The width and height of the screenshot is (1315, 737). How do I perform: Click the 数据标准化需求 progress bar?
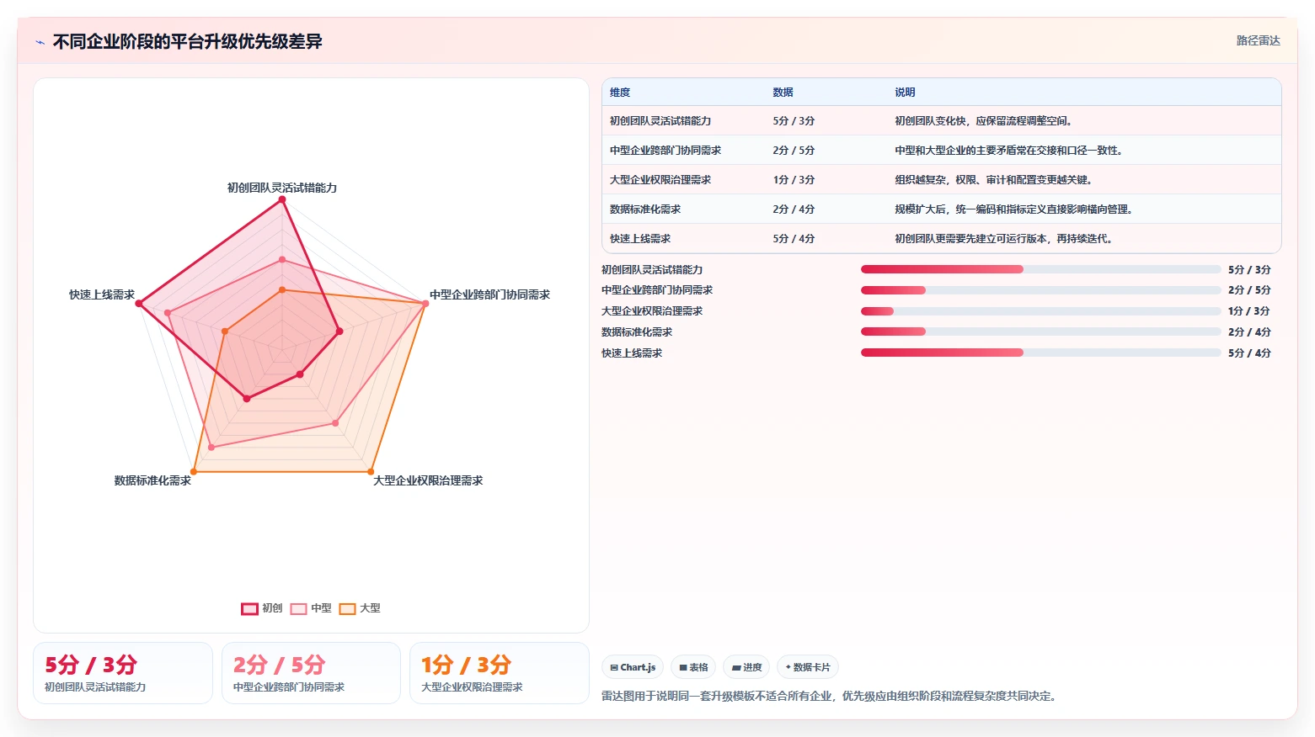1040,331
